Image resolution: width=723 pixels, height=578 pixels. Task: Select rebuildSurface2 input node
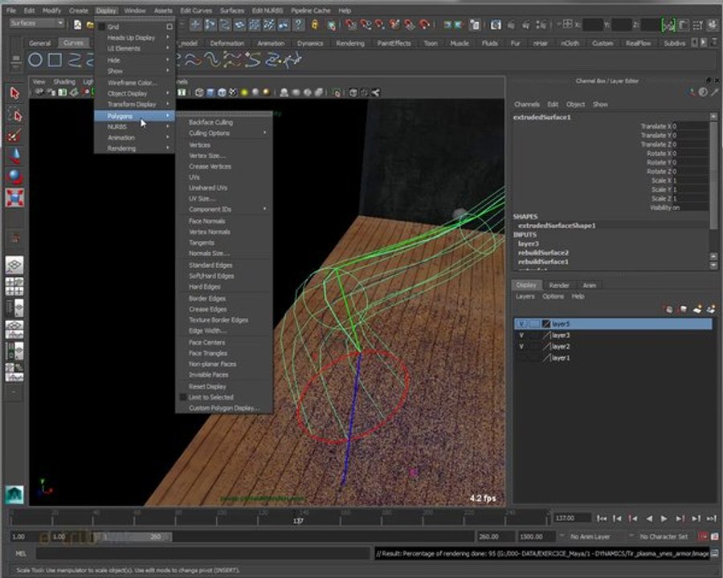[543, 253]
